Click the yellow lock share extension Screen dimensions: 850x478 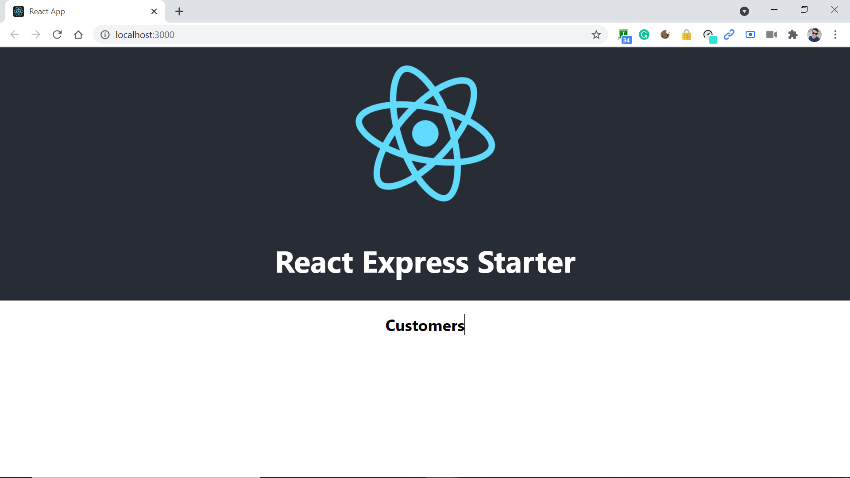pyautogui.click(x=686, y=35)
